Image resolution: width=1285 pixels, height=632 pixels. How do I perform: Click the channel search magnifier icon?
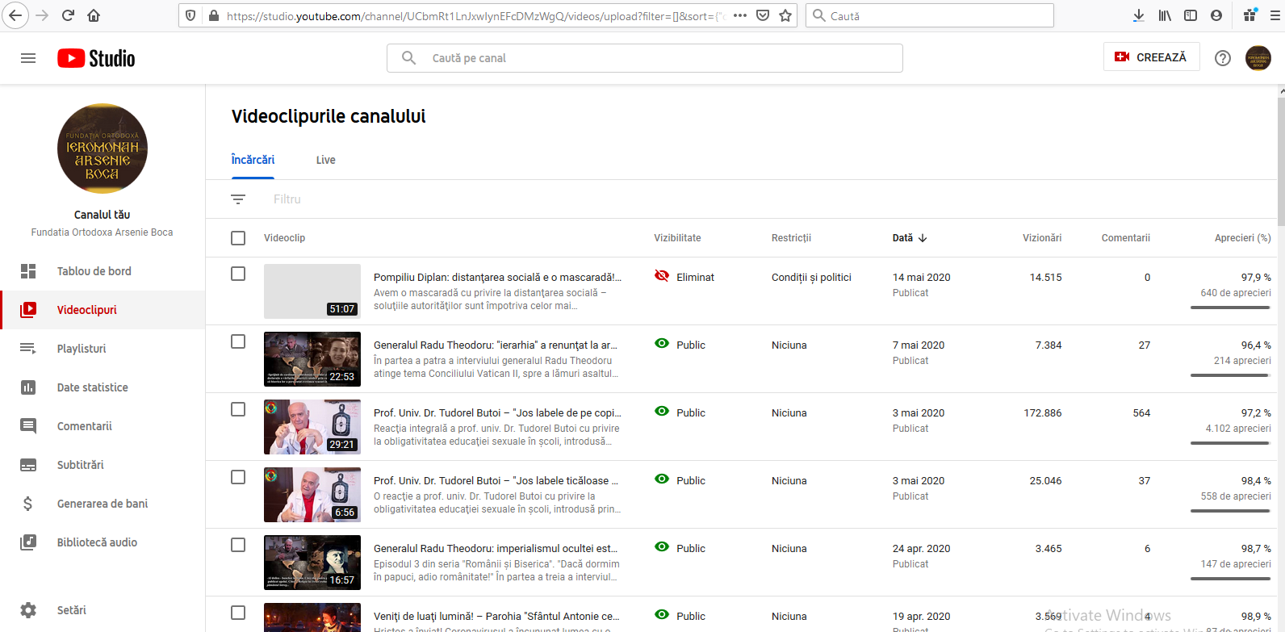pyautogui.click(x=409, y=58)
